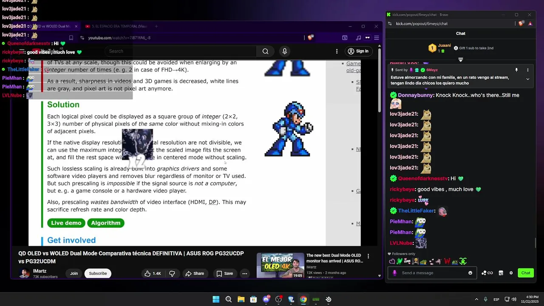
Task: Open a new tab in Brave
Action: pos(156,26)
